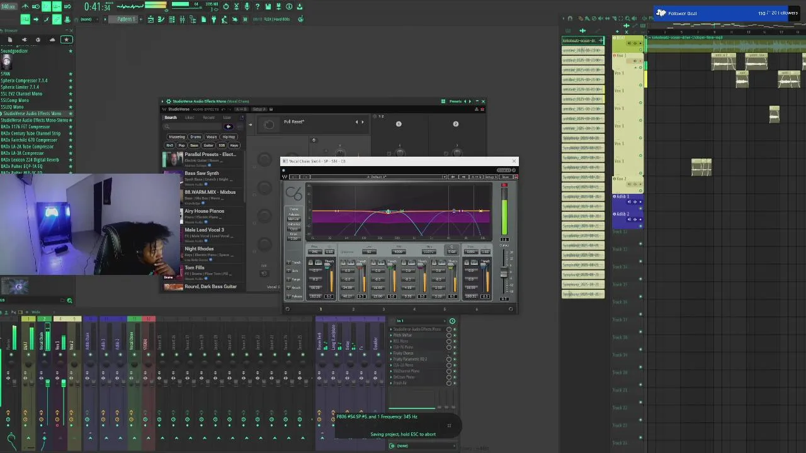Click the Hip Hop tag filter button
Image resolution: width=806 pixels, height=453 pixels.
point(229,137)
